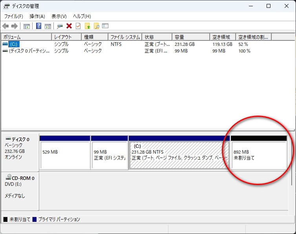Sort by the 容量 column header
This screenshot has width=296, height=234.
point(191,37)
